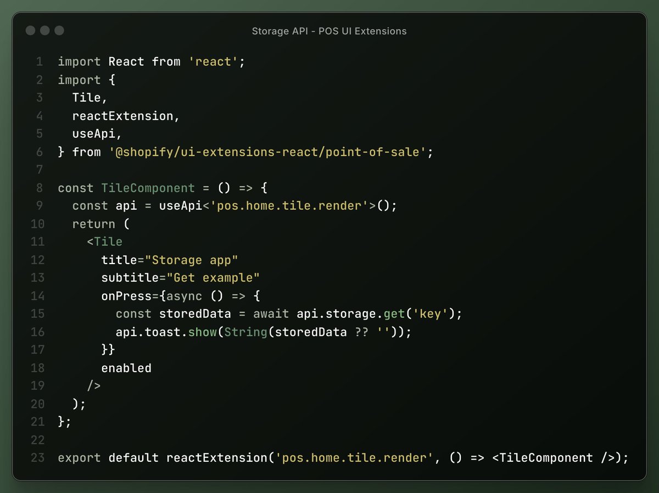Click 'api.toast' on line 16
659x493 pixels.
pos(148,332)
